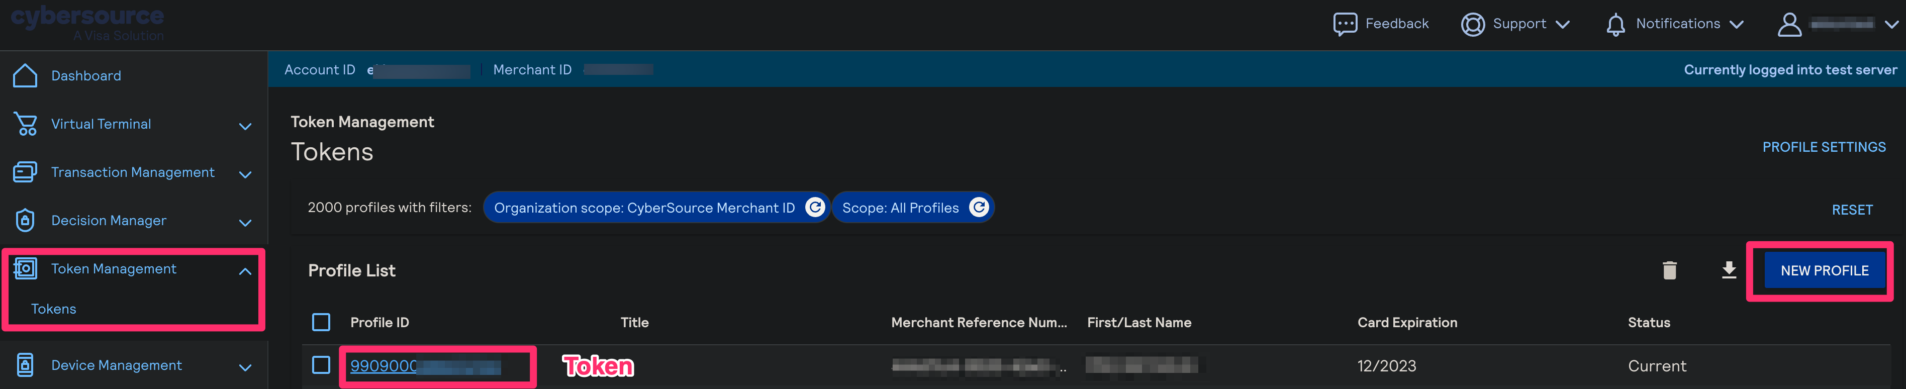Select the Dashboard home icon
The width and height of the screenshot is (1906, 389).
25,75
